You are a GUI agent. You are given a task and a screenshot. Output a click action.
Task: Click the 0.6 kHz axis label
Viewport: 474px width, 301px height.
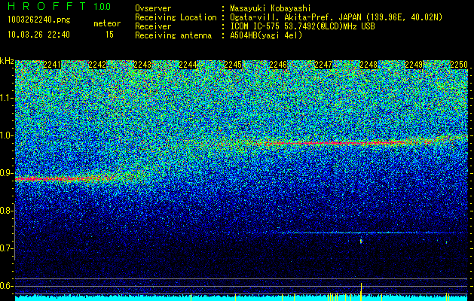(6, 286)
